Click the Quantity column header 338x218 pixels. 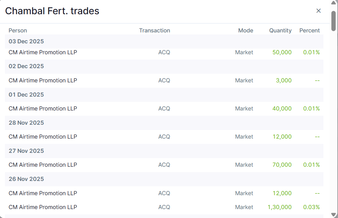coord(280,30)
